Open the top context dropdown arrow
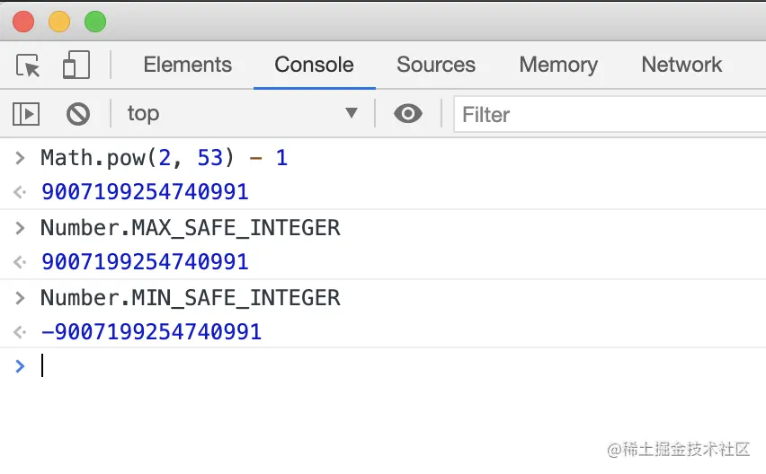 click(x=352, y=113)
